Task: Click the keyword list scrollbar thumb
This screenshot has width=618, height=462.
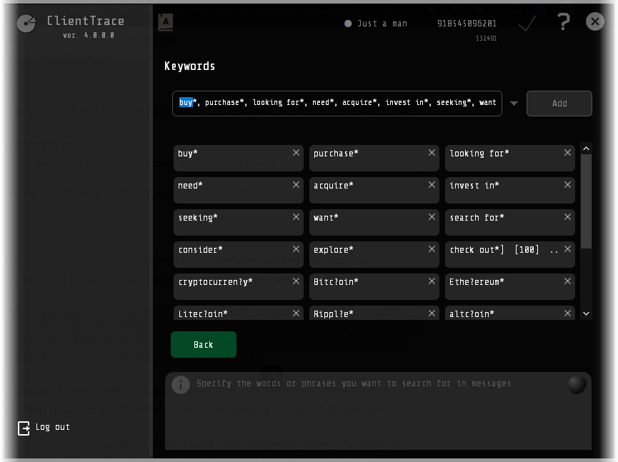Action: (586, 201)
